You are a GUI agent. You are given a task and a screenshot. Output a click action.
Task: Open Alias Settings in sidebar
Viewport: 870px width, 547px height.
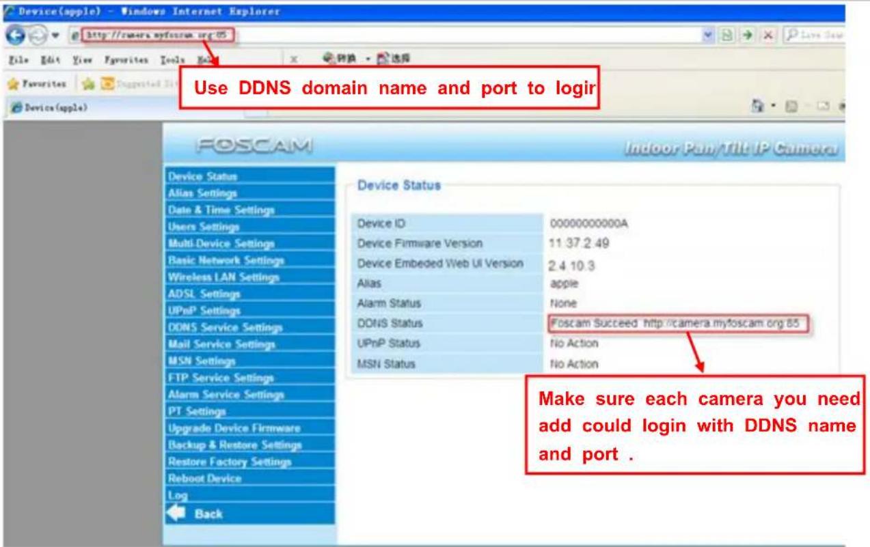[250, 193]
